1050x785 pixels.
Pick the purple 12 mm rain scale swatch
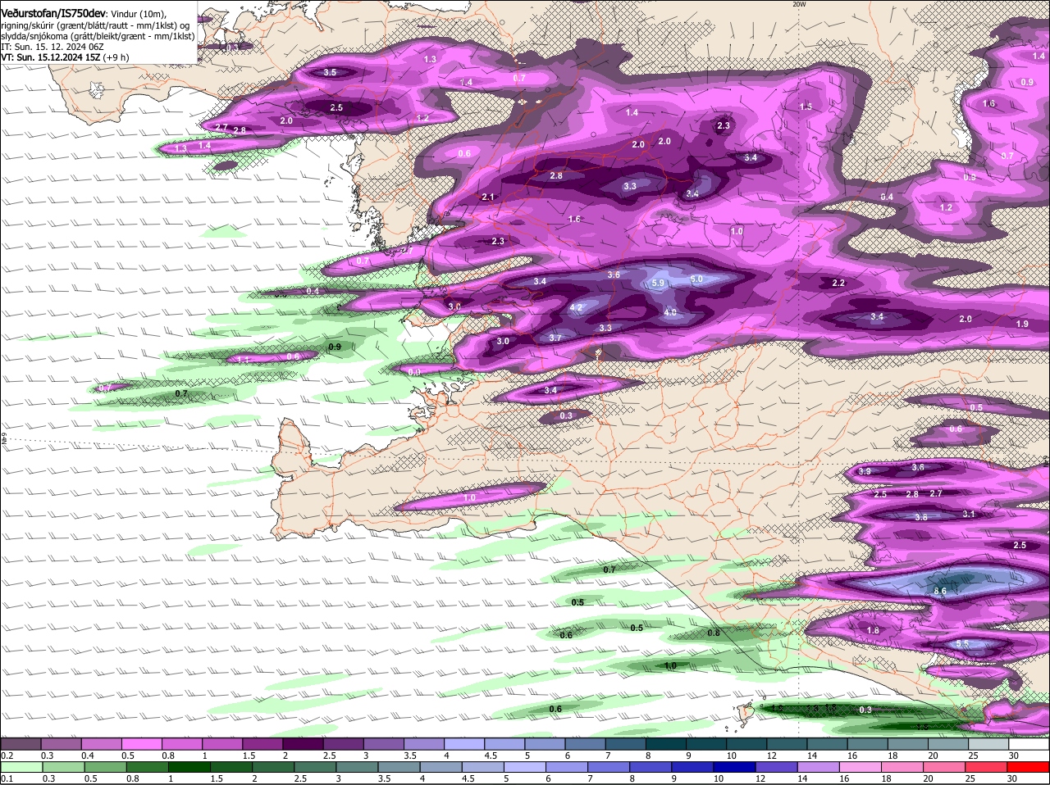point(778,767)
